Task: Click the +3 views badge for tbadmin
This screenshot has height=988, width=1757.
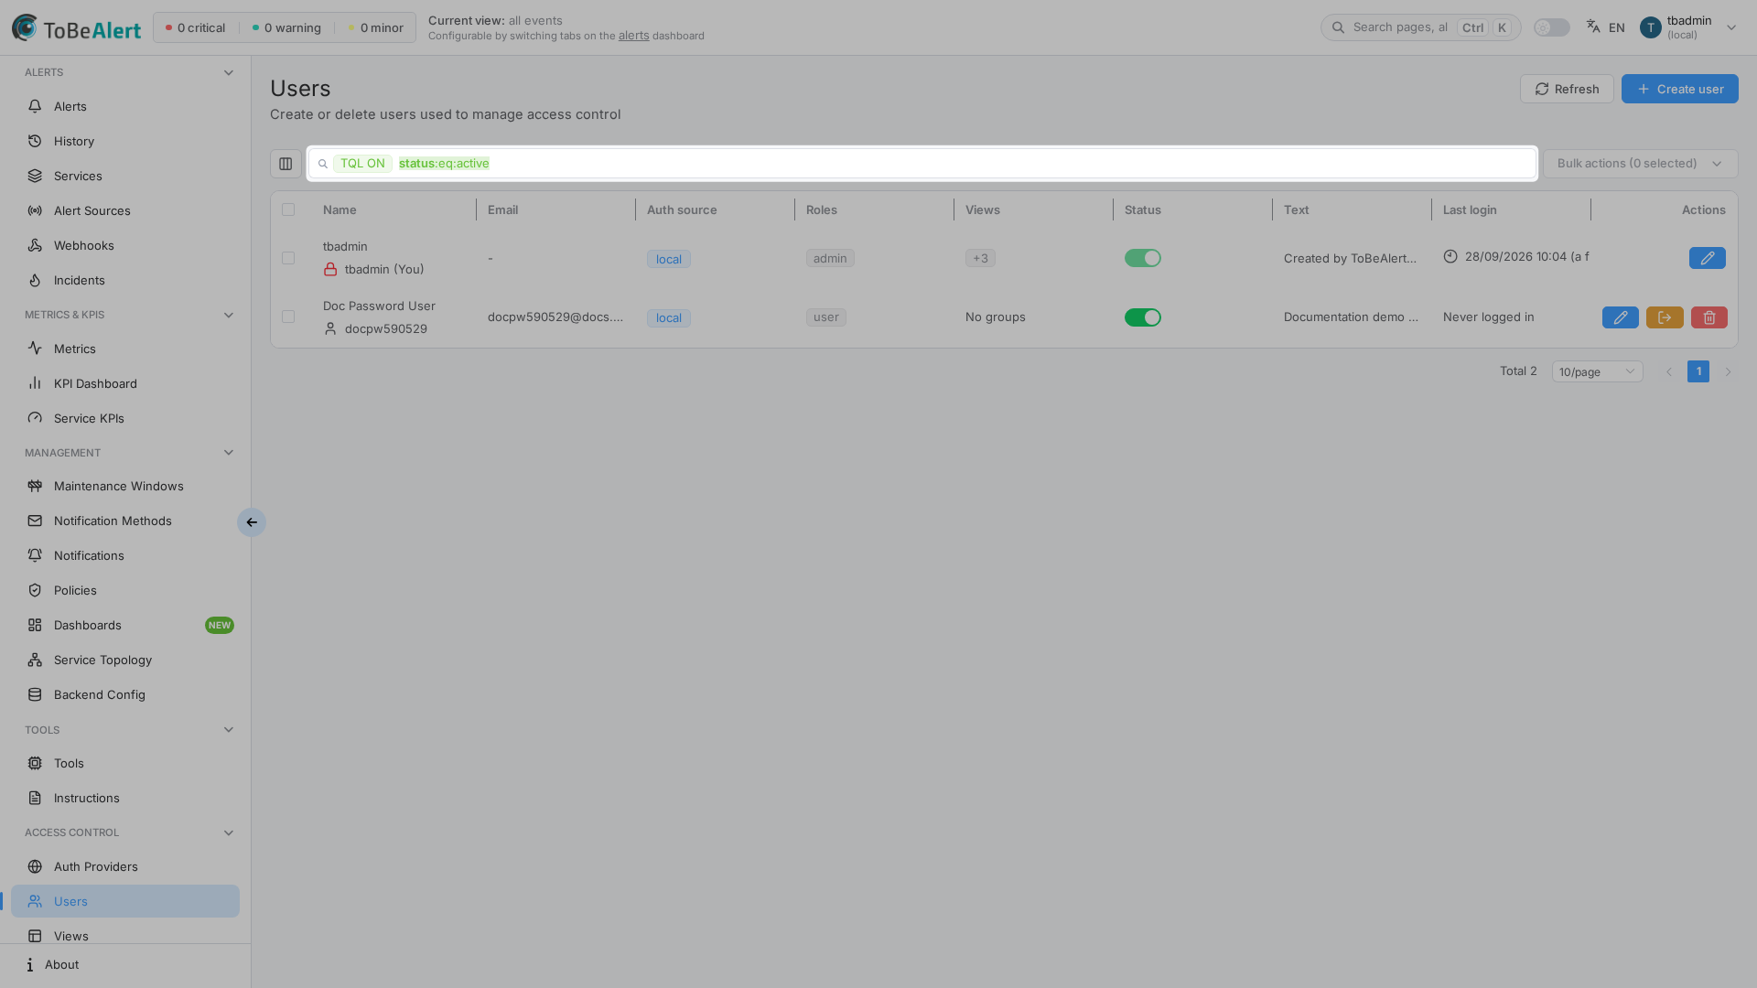Action: tap(980, 258)
